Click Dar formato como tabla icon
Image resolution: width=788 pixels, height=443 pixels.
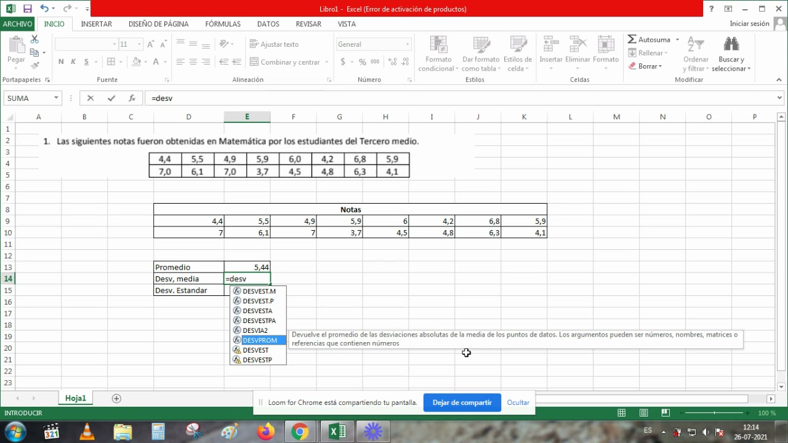pyautogui.click(x=481, y=44)
